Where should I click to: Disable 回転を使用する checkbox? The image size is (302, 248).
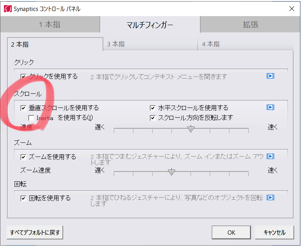[24, 198]
